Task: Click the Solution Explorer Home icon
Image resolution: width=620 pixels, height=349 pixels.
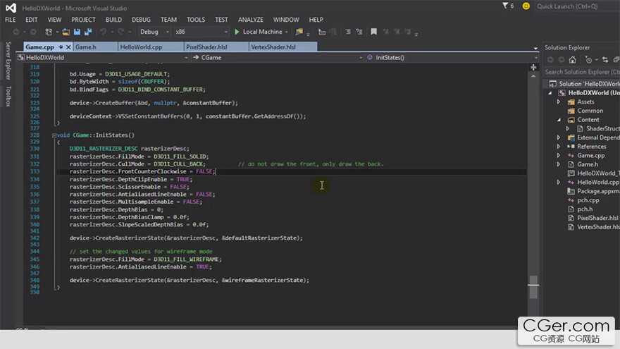Action: [572, 60]
